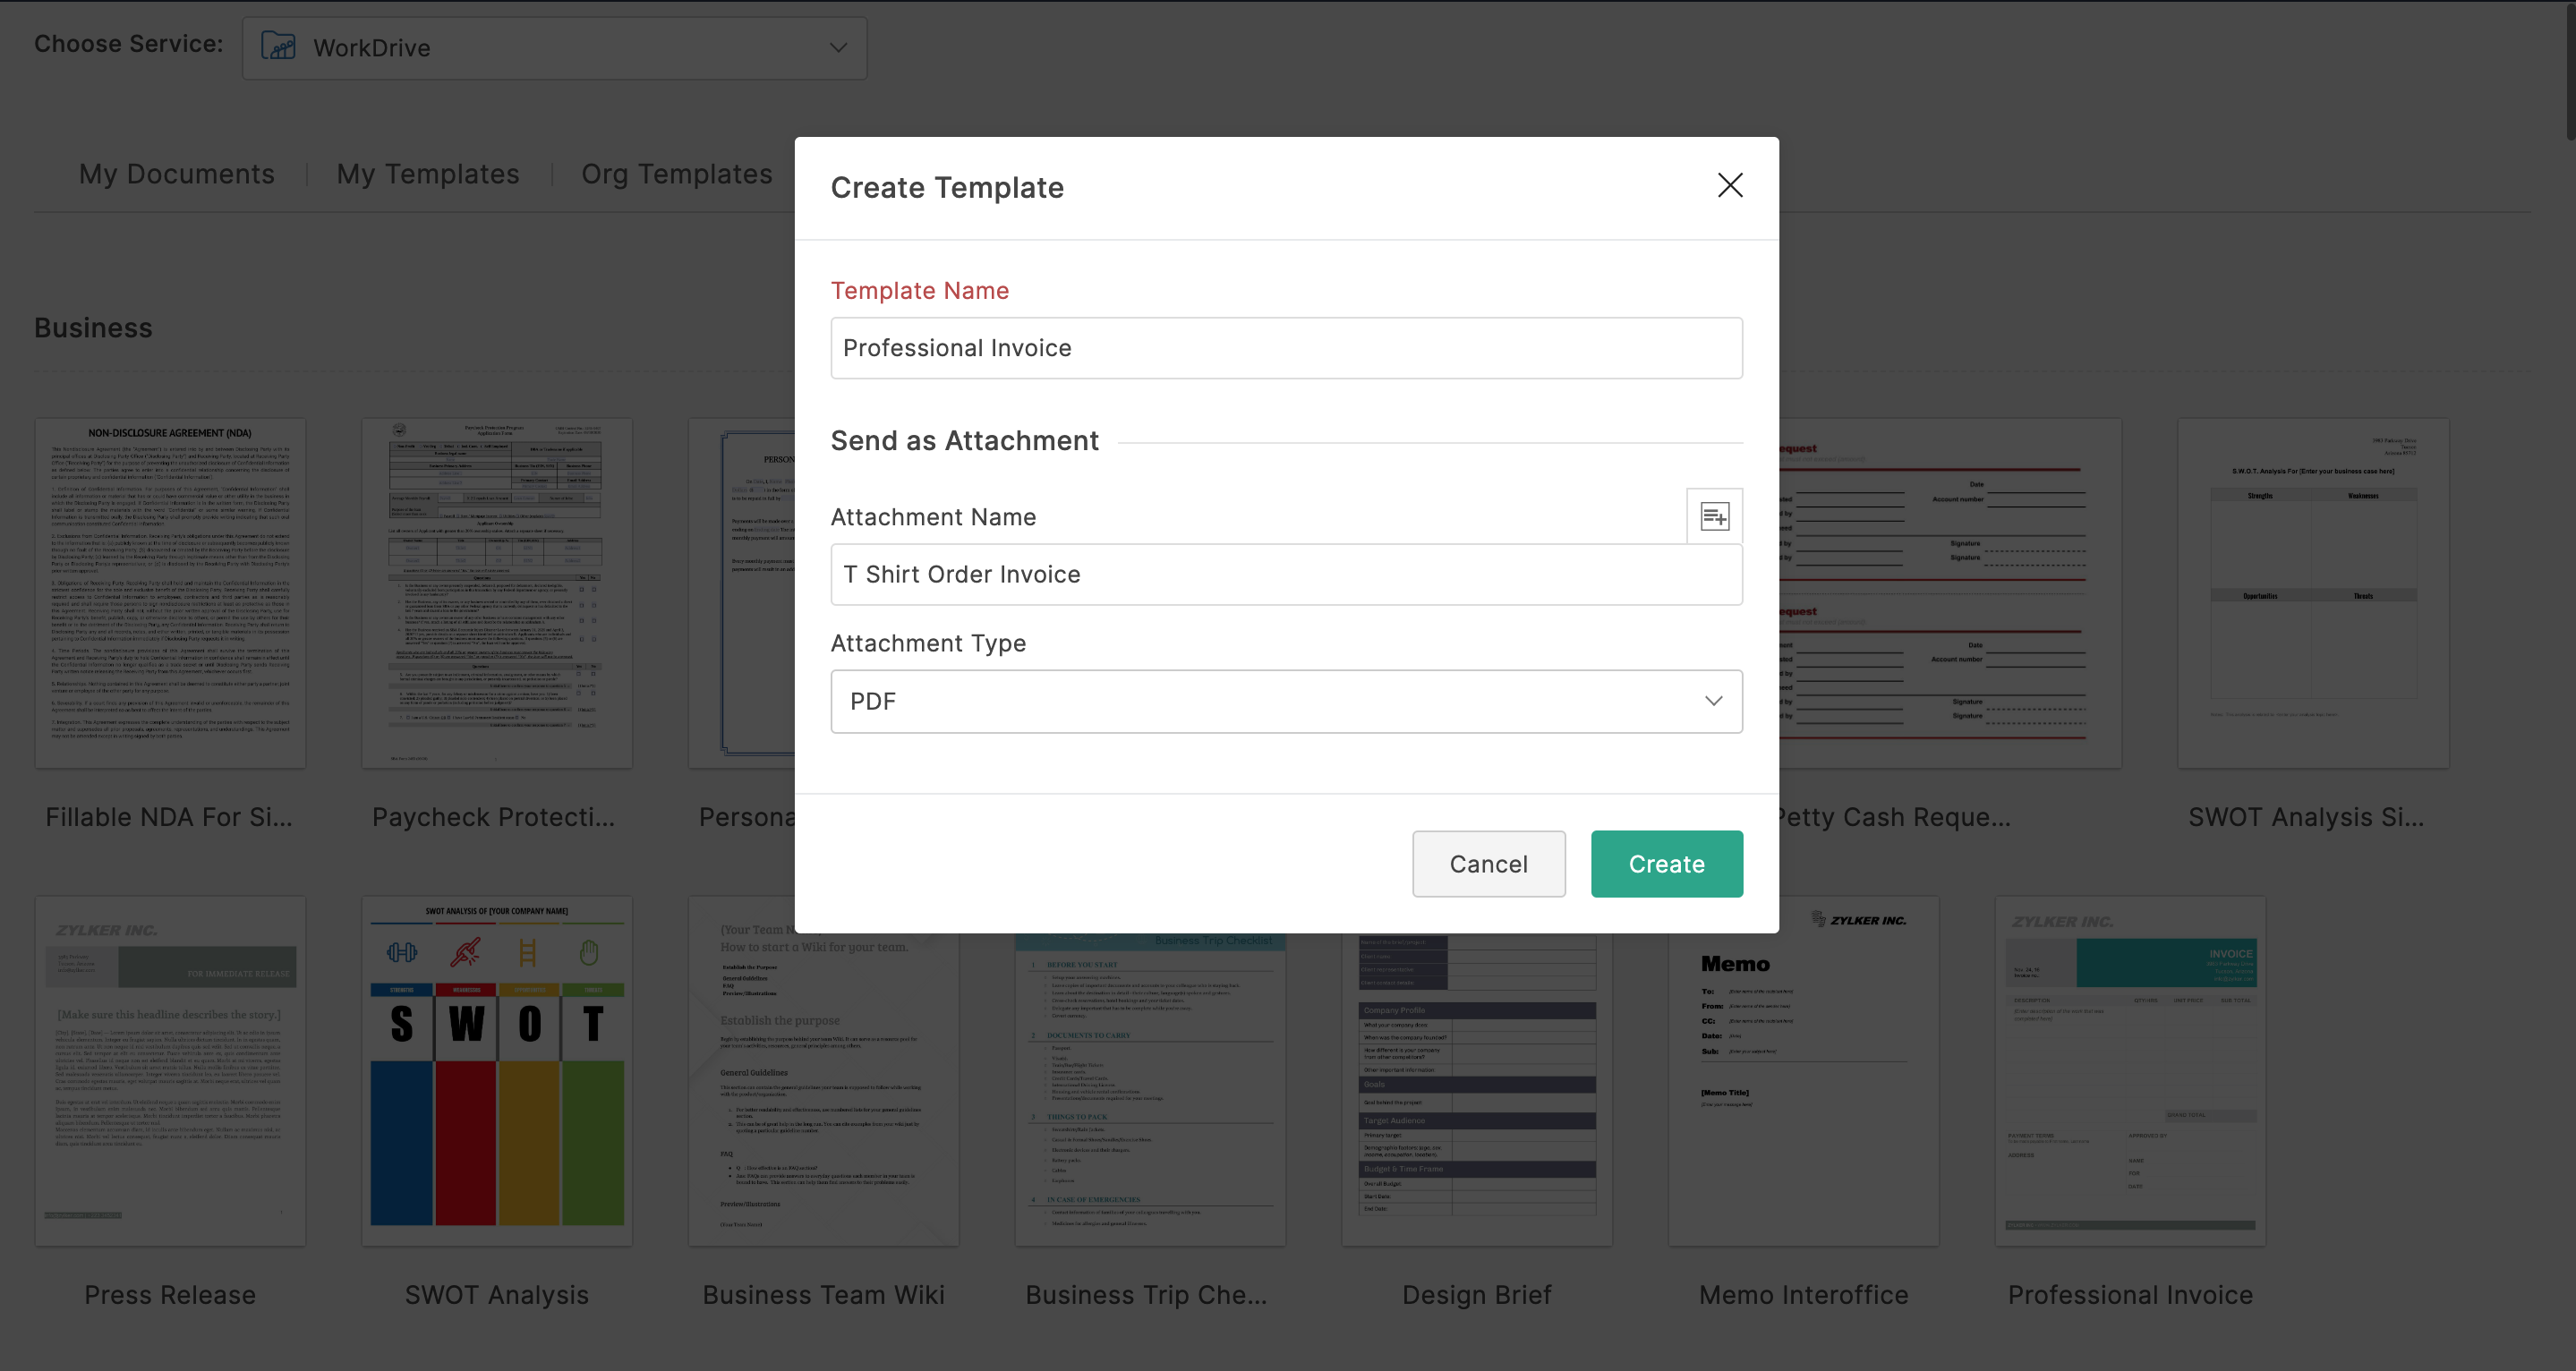Click the Create button
The width and height of the screenshot is (2576, 1371).
coord(1666,864)
